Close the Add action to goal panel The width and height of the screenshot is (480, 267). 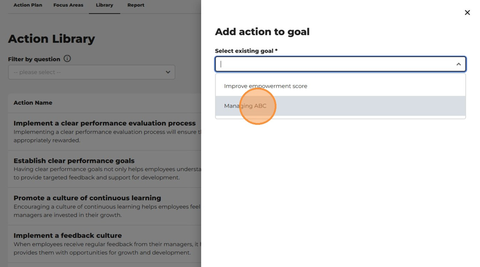(x=467, y=13)
